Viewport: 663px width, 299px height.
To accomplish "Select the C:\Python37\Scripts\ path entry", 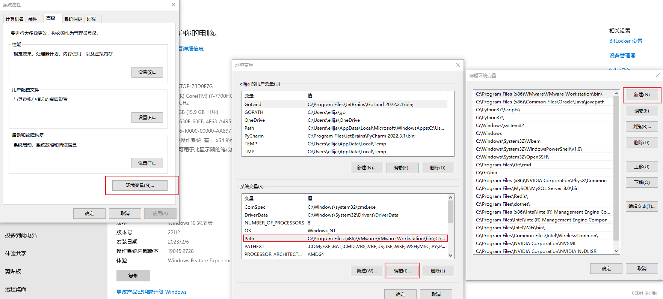I will pyautogui.click(x=498, y=110).
